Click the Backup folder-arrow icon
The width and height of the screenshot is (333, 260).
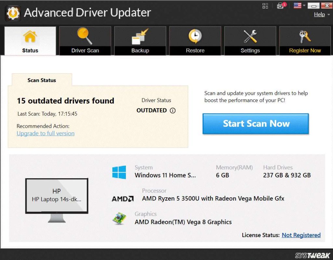point(140,36)
